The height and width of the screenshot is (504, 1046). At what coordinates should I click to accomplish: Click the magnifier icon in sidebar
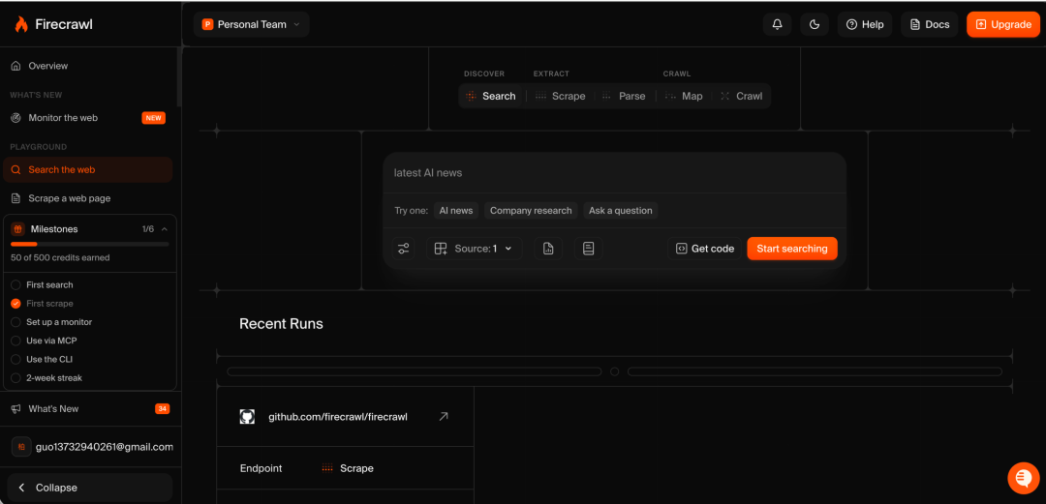[x=16, y=170]
